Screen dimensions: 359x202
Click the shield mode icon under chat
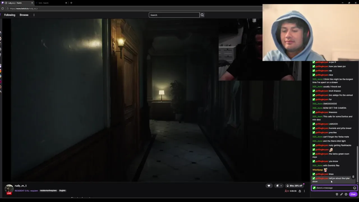337,194
